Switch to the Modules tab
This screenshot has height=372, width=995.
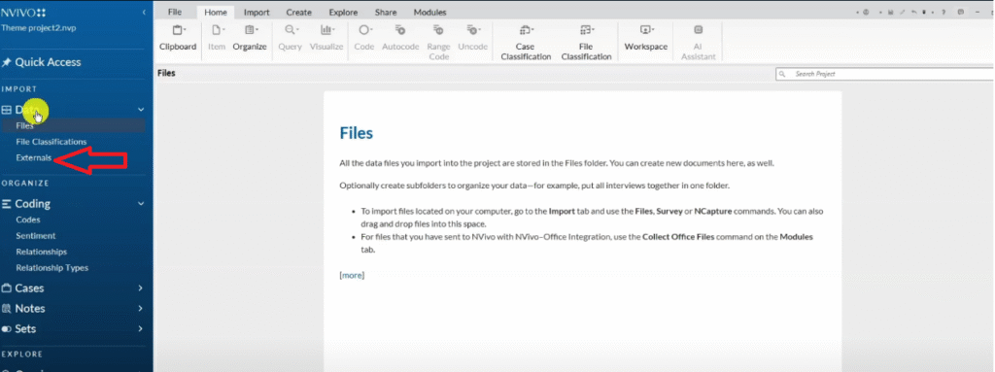pos(429,12)
